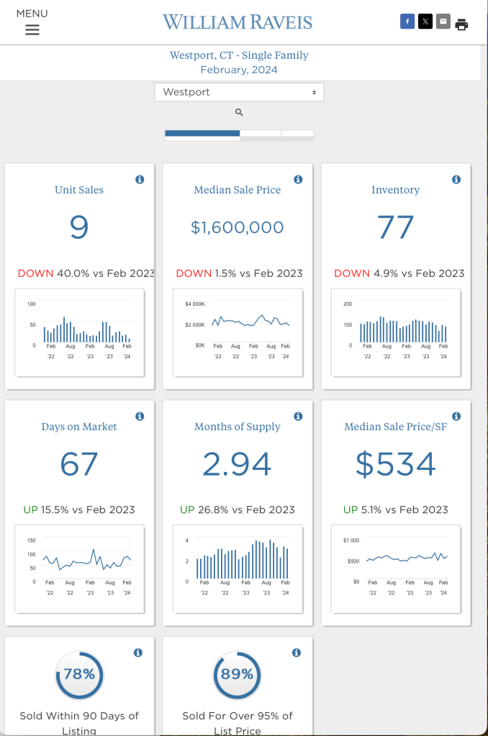Show info for Inventory card
The height and width of the screenshot is (736, 488).
(x=456, y=179)
